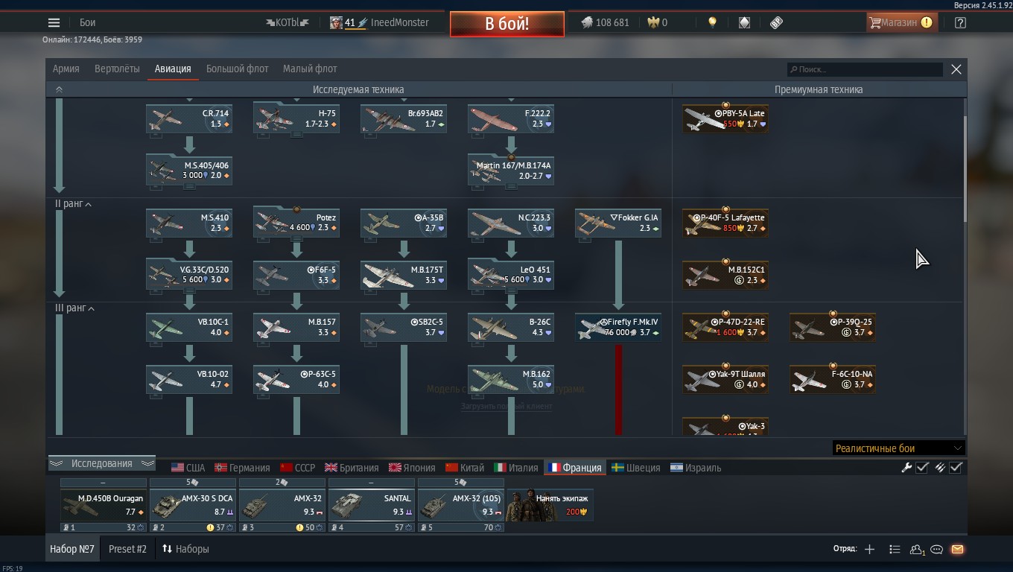Select the Авиация tab
The image size is (1013, 572).
tap(173, 69)
